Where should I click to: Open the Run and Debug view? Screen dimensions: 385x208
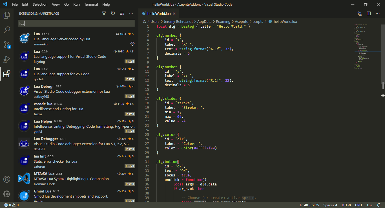7,59
